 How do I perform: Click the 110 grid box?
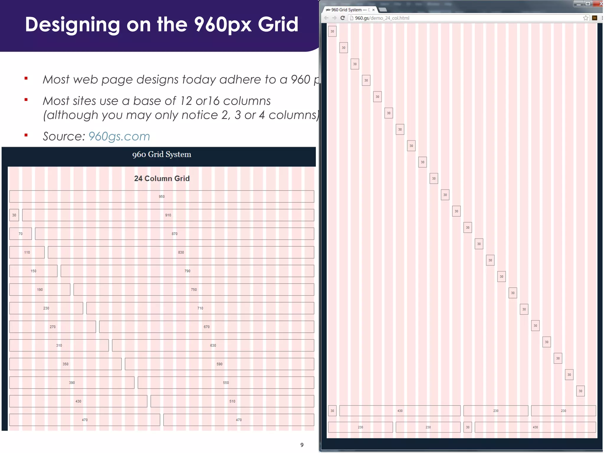[27, 252]
